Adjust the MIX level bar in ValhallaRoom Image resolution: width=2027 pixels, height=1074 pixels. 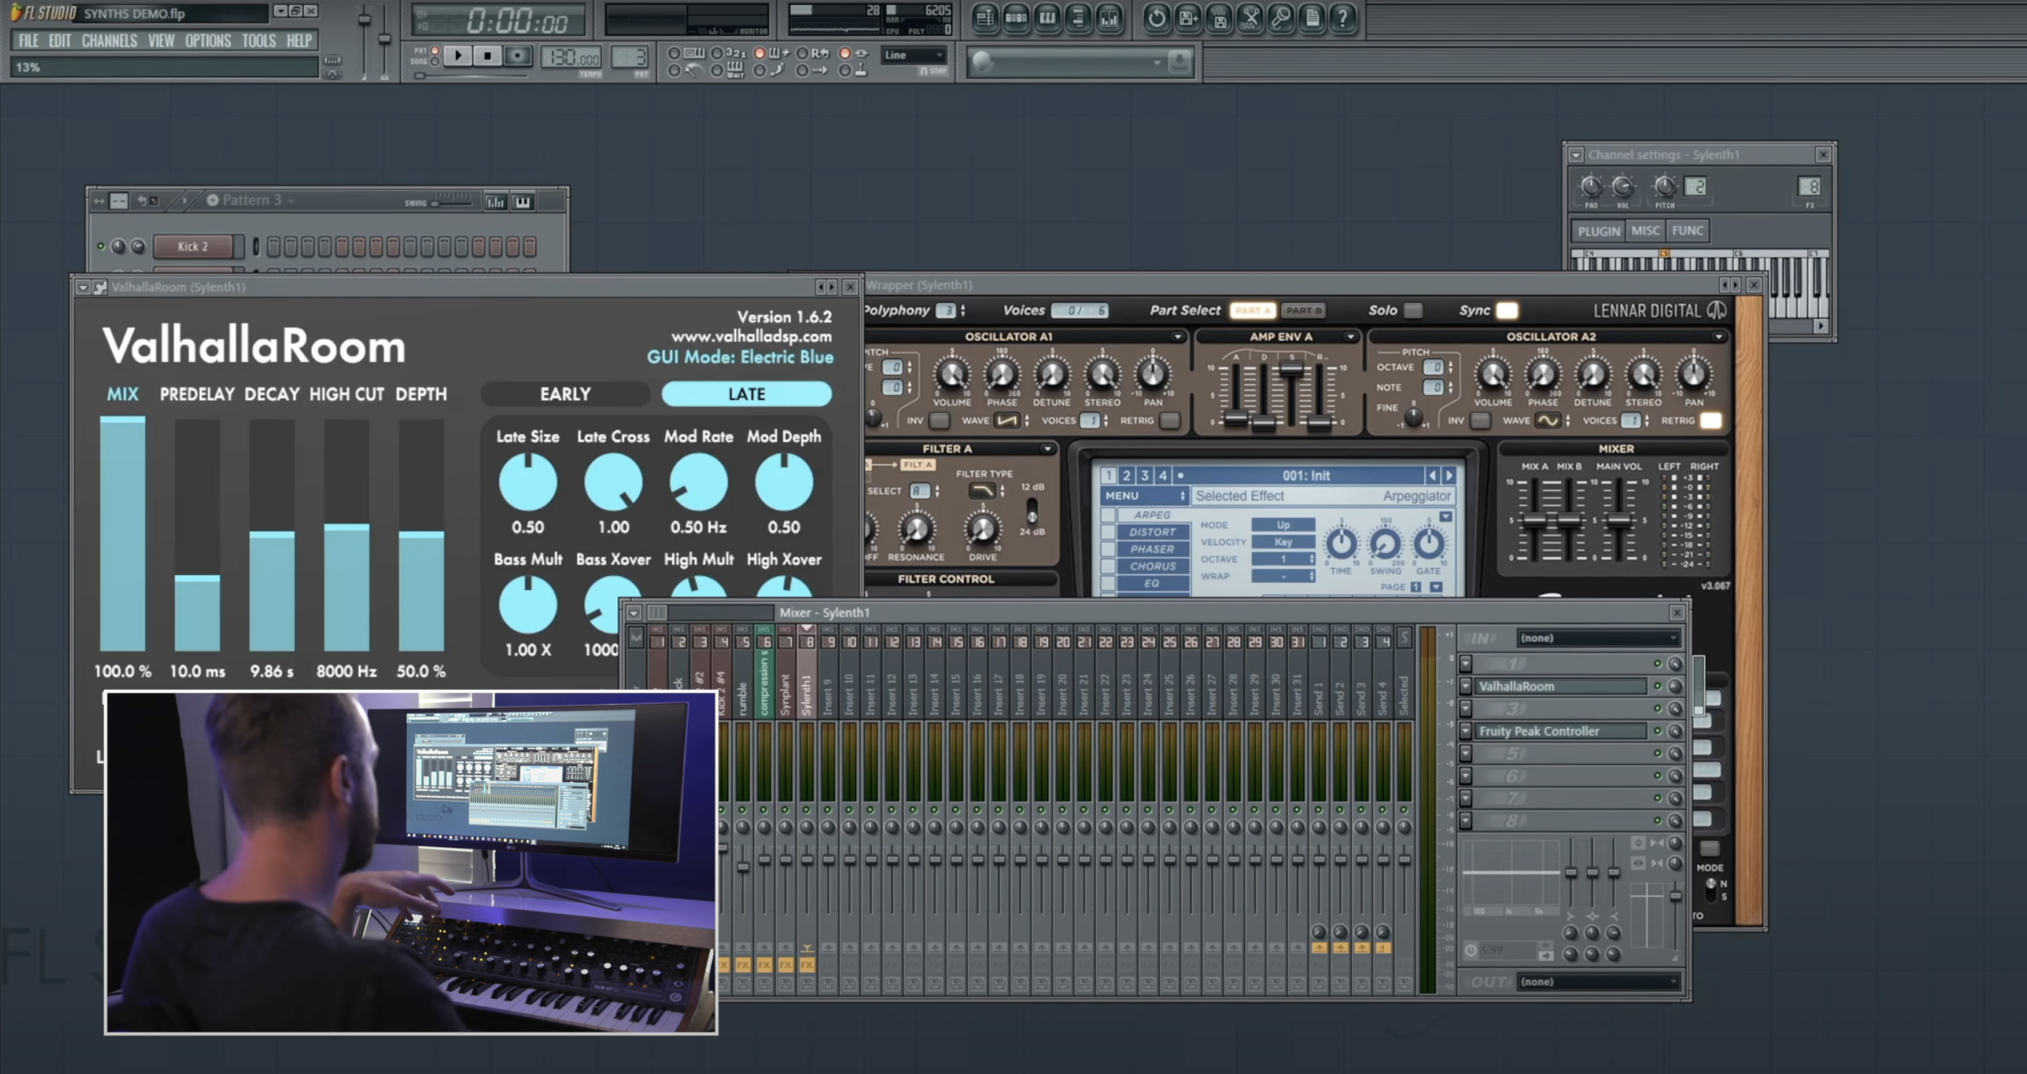(123, 535)
